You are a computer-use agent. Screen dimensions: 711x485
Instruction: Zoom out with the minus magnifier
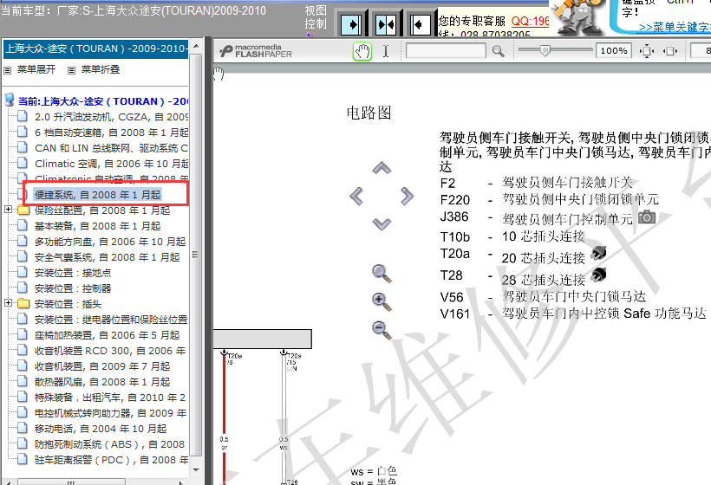click(x=382, y=330)
